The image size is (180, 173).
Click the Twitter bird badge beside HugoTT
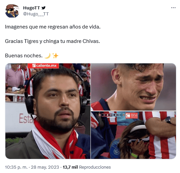[x=44, y=8]
